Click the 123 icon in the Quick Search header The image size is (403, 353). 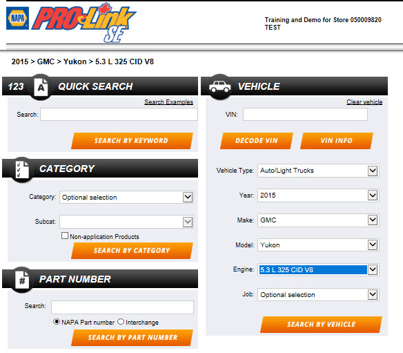coord(16,86)
